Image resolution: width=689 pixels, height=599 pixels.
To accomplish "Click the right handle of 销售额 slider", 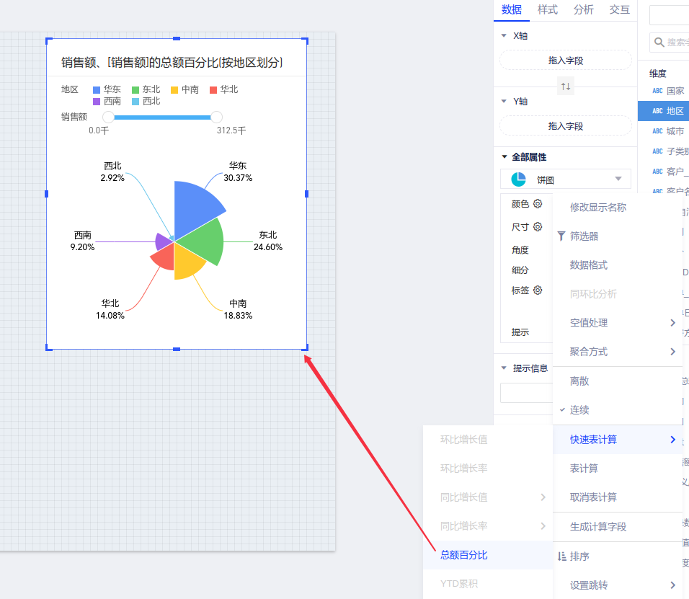I will pos(216,117).
